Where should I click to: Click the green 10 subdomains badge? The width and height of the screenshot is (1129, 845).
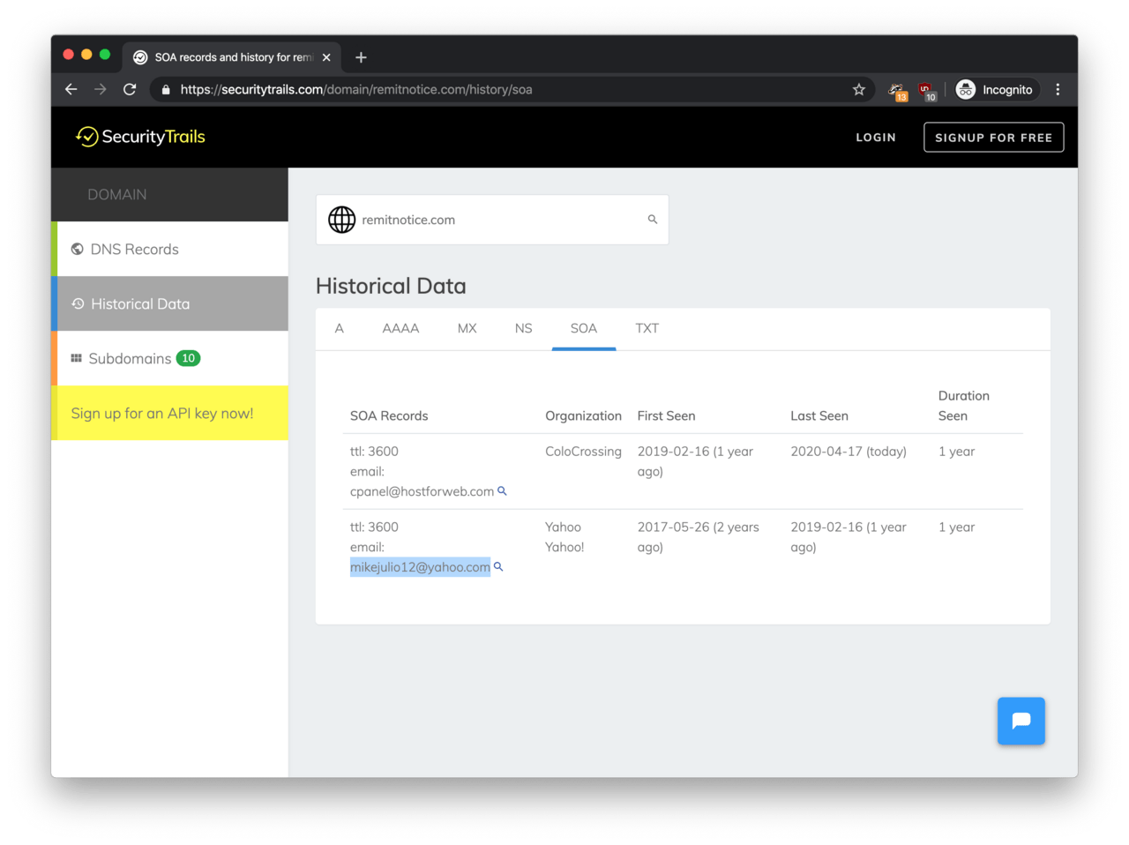coord(188,358)
